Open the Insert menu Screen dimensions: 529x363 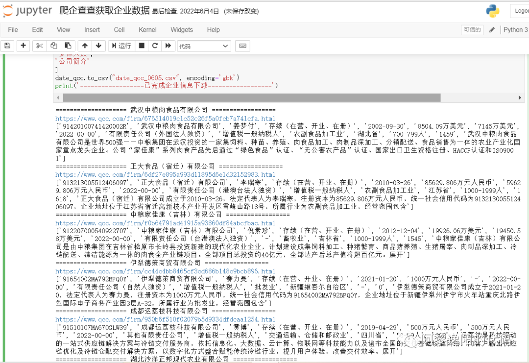pyautogui.click(x=92, y=30)
